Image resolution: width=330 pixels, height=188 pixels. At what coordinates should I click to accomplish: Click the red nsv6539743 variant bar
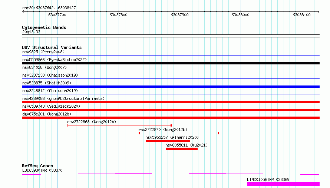point(171,110)
